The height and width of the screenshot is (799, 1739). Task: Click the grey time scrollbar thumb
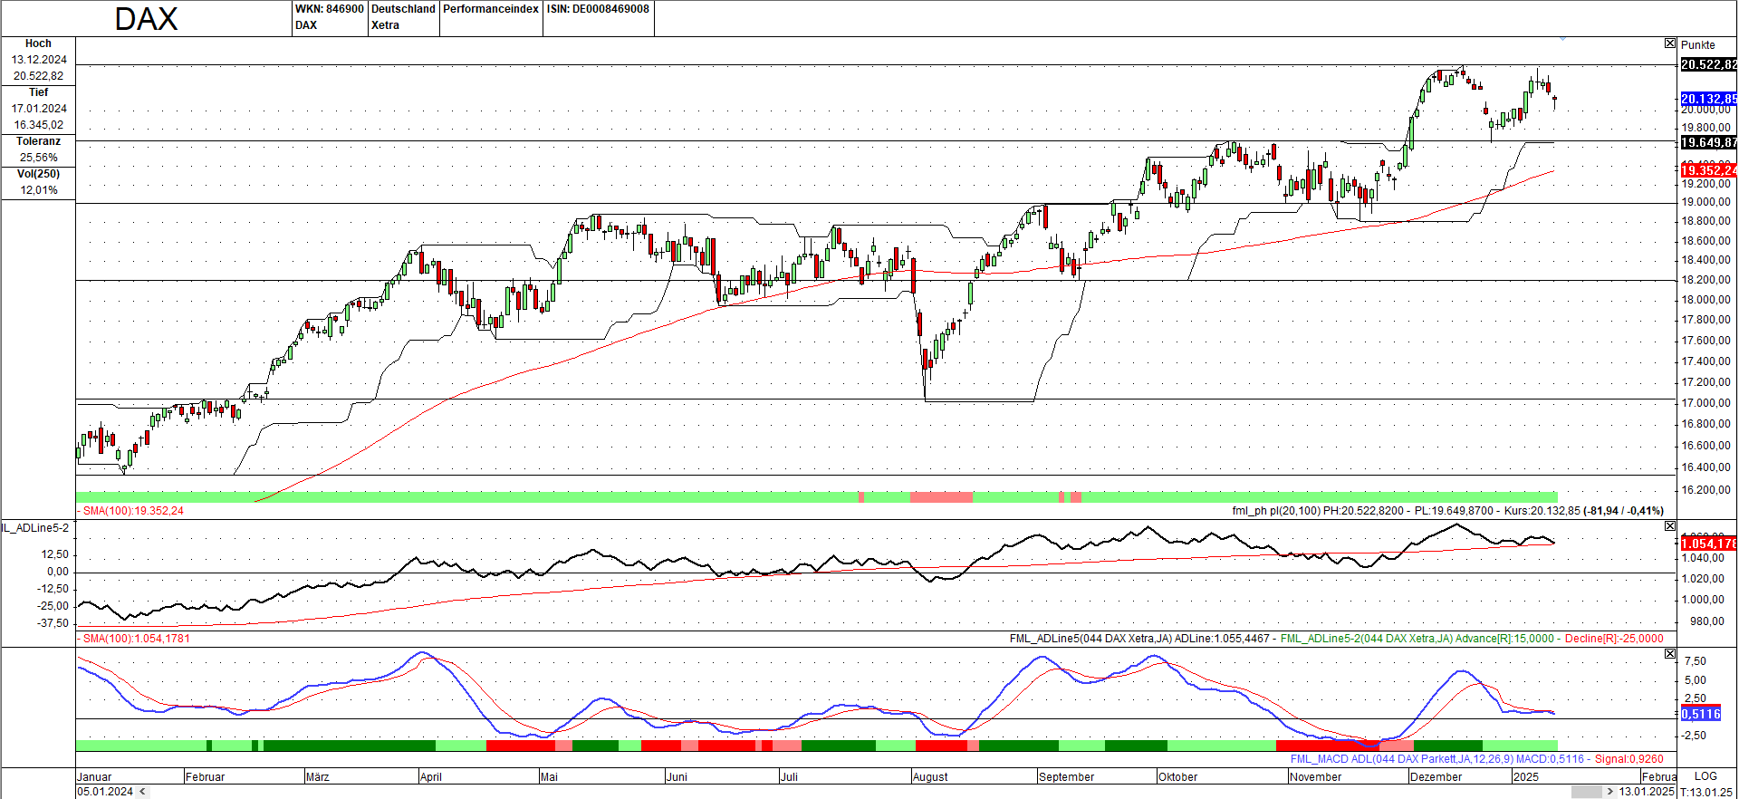point(1586,792)
